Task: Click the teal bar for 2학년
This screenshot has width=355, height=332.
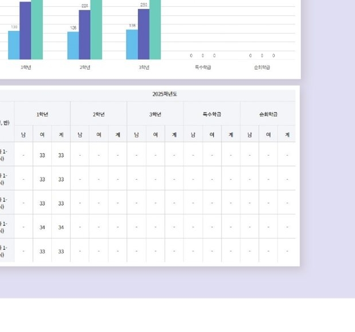Action: (x=96, y=29)
